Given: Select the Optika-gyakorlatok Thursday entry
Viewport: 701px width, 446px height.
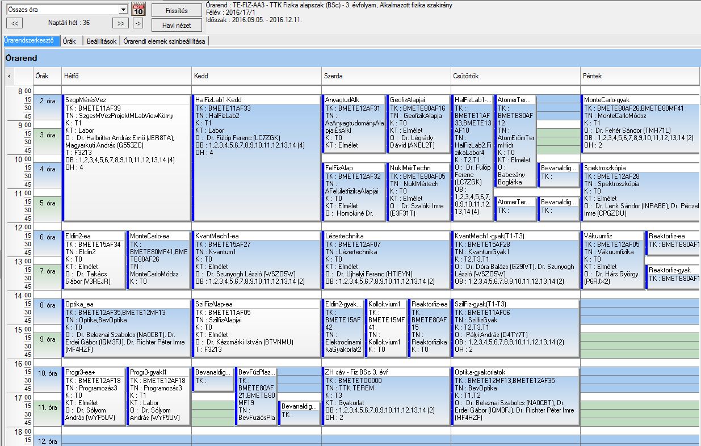Looking at the screenshot, I should (x=515, y=397).
